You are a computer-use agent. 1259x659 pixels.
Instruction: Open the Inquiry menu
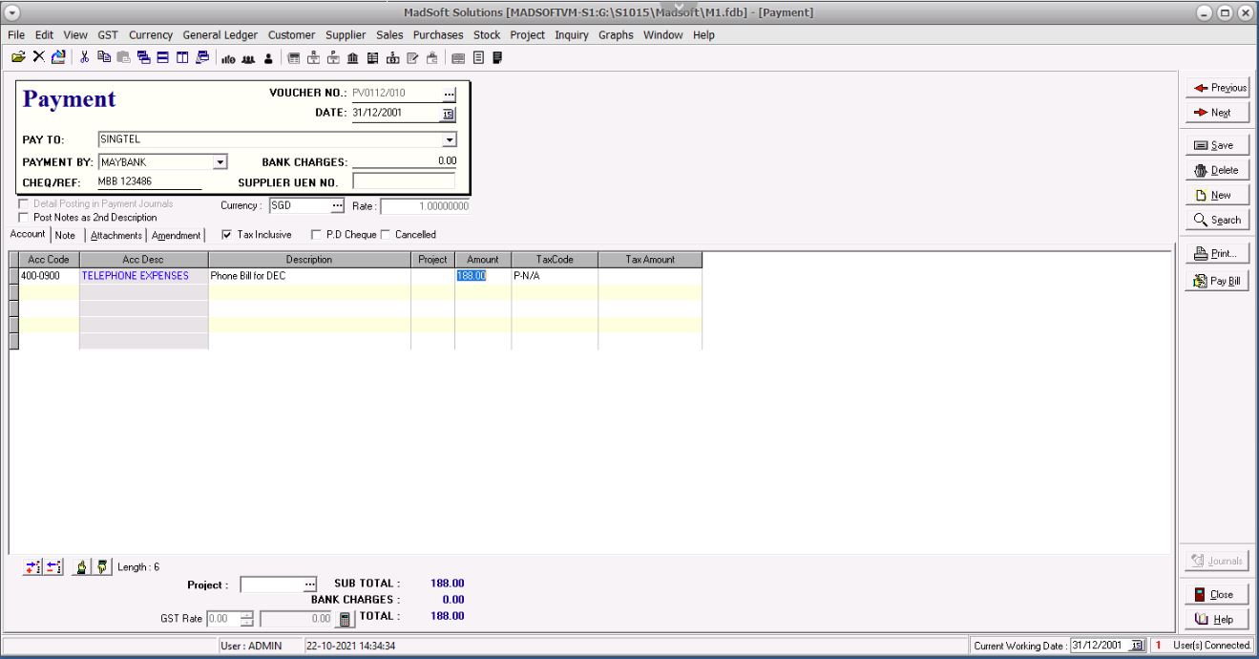point(572,35)
